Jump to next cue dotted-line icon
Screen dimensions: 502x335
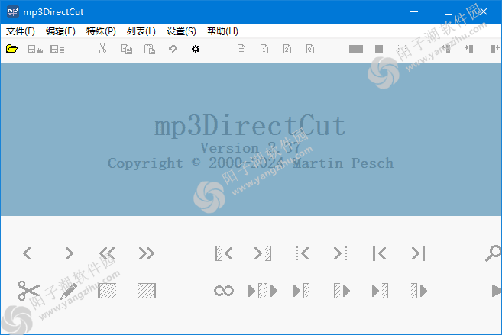point(341,253)
